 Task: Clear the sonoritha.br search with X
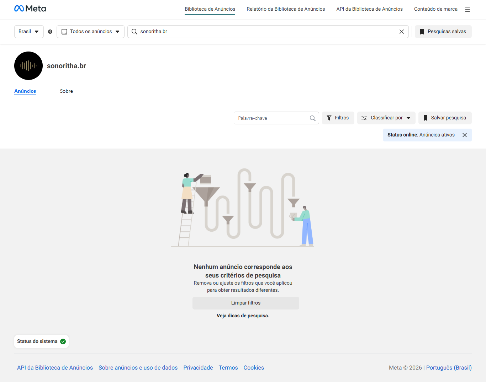[402, 32]
